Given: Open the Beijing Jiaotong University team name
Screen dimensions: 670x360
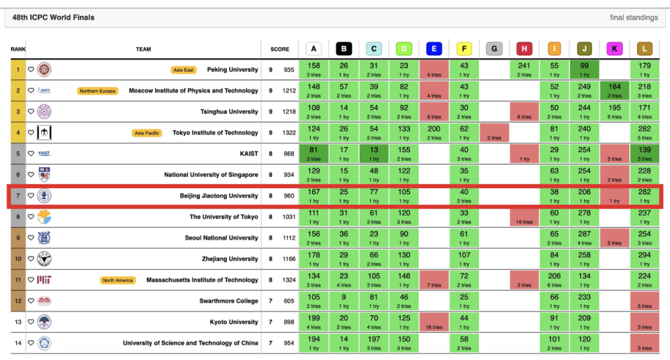Looking at the screenshot, I should [x=219, y=196].
